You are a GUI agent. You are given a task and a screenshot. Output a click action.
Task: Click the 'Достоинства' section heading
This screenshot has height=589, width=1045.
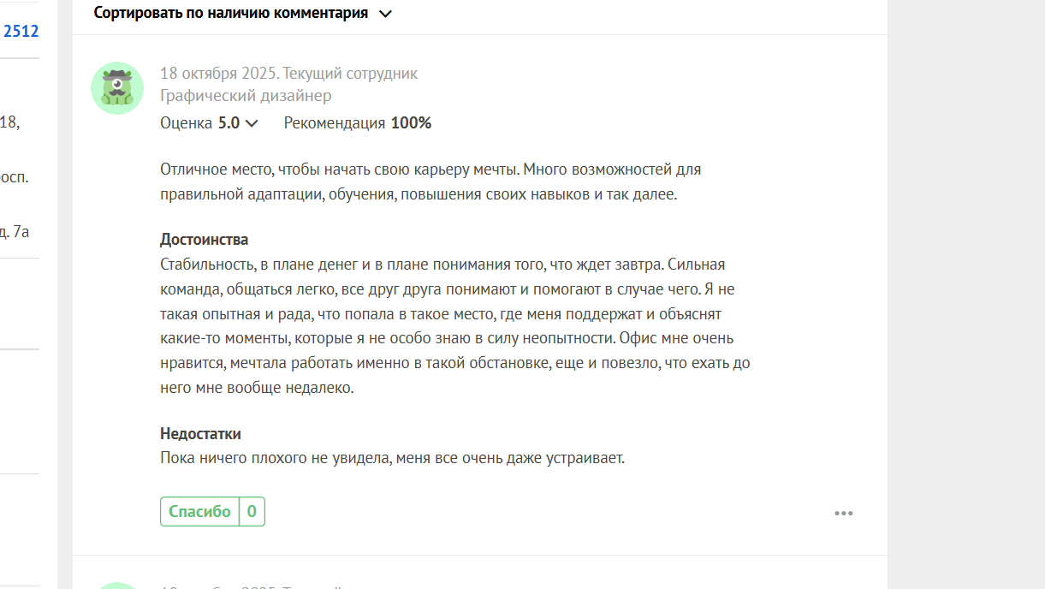click(x=204, y=240)
